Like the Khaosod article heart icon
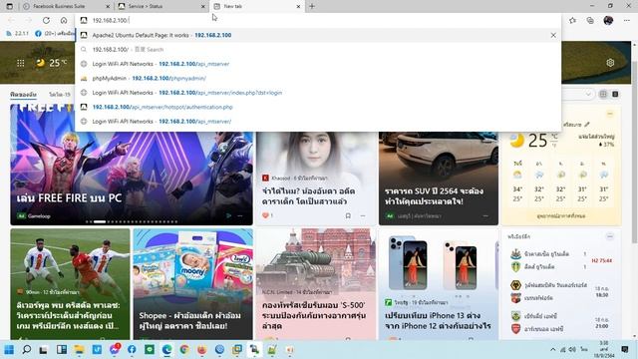 tap(266, 215)
